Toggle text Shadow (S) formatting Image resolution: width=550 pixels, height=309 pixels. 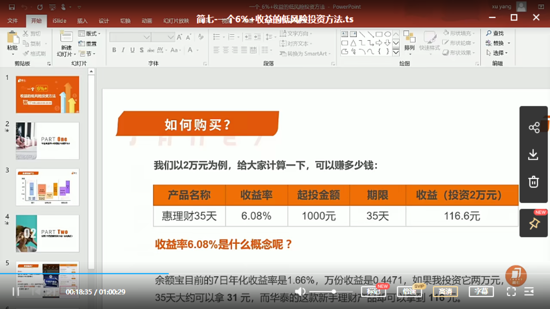(x=142, y=50)
